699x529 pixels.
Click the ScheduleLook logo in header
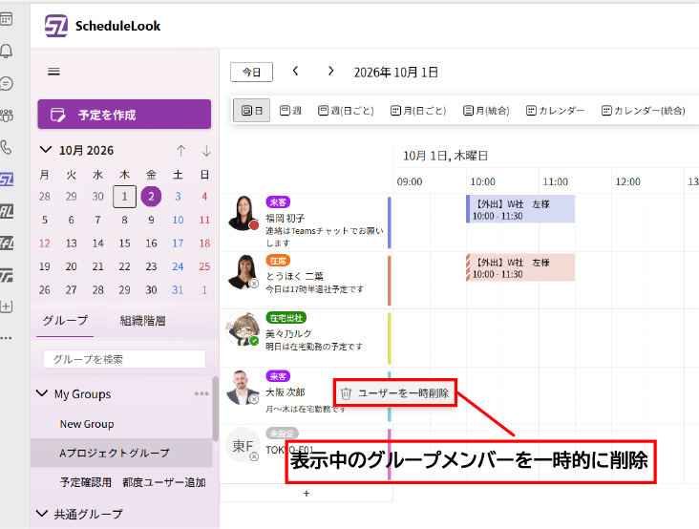click(56, 26)
